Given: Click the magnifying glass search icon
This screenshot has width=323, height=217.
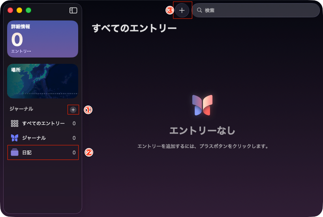Looking at the screenshot, I should pyautogui.click(x=199, y=10).
